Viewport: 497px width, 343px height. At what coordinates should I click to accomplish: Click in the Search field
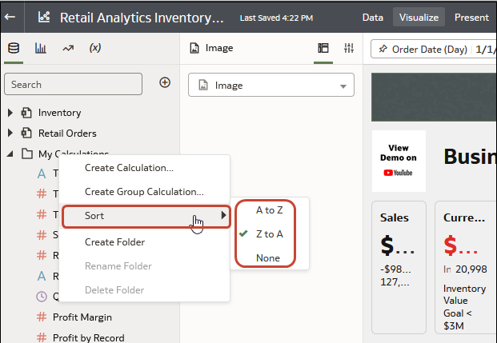click(74, 84)
